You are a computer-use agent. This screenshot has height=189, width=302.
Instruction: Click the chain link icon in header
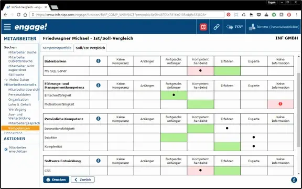[x=217, y=27]
